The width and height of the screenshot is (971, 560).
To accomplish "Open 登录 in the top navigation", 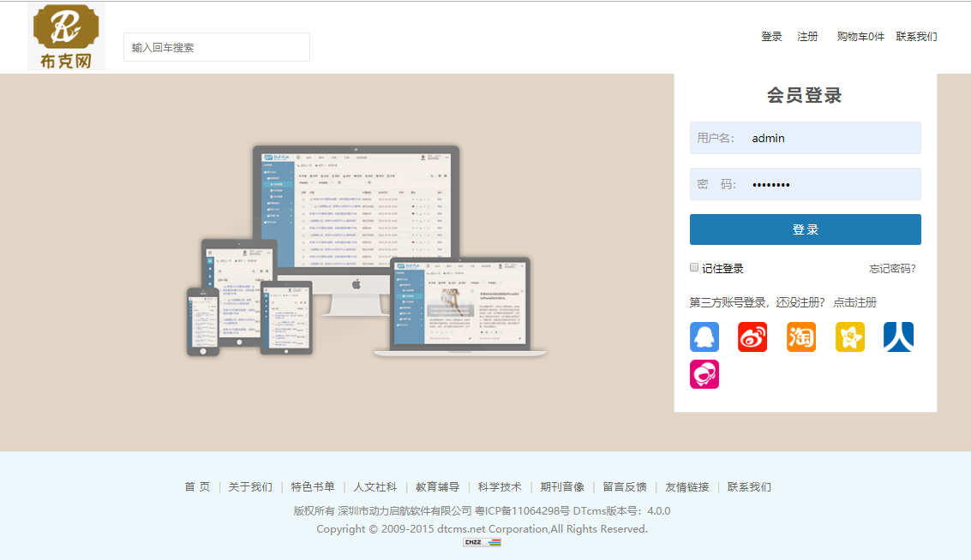I will tap(771, 37).
